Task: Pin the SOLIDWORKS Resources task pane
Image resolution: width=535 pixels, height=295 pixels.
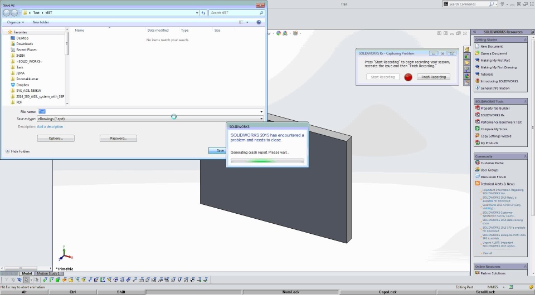Action: tap(532, 32)
